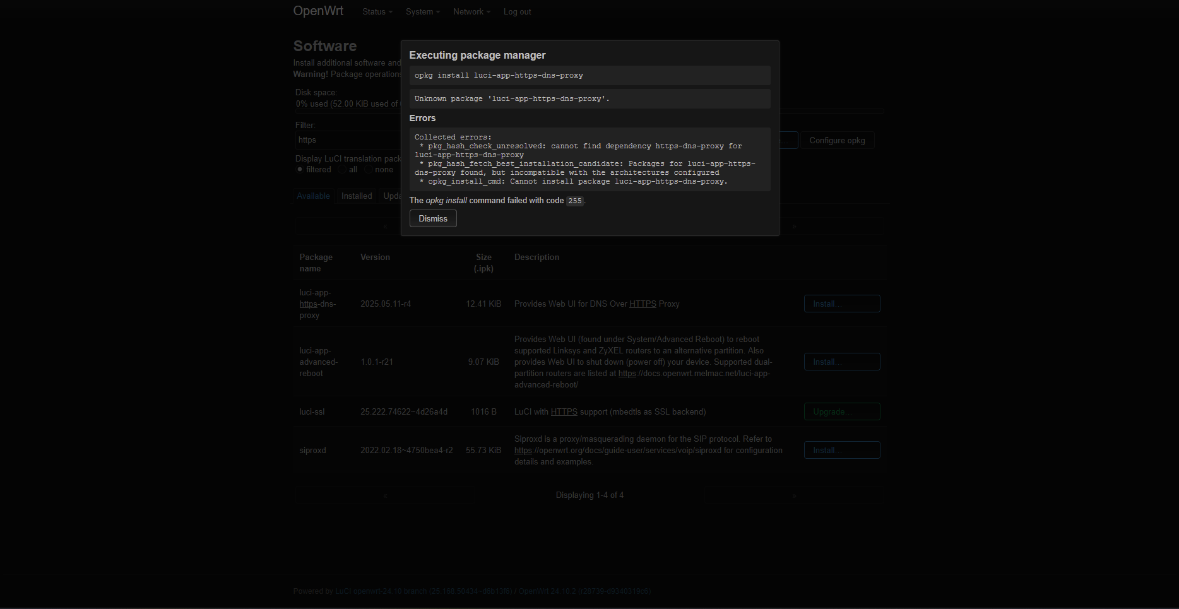
Task: Upgrade the luci-ssl package
Action: (x=842, y=411)
